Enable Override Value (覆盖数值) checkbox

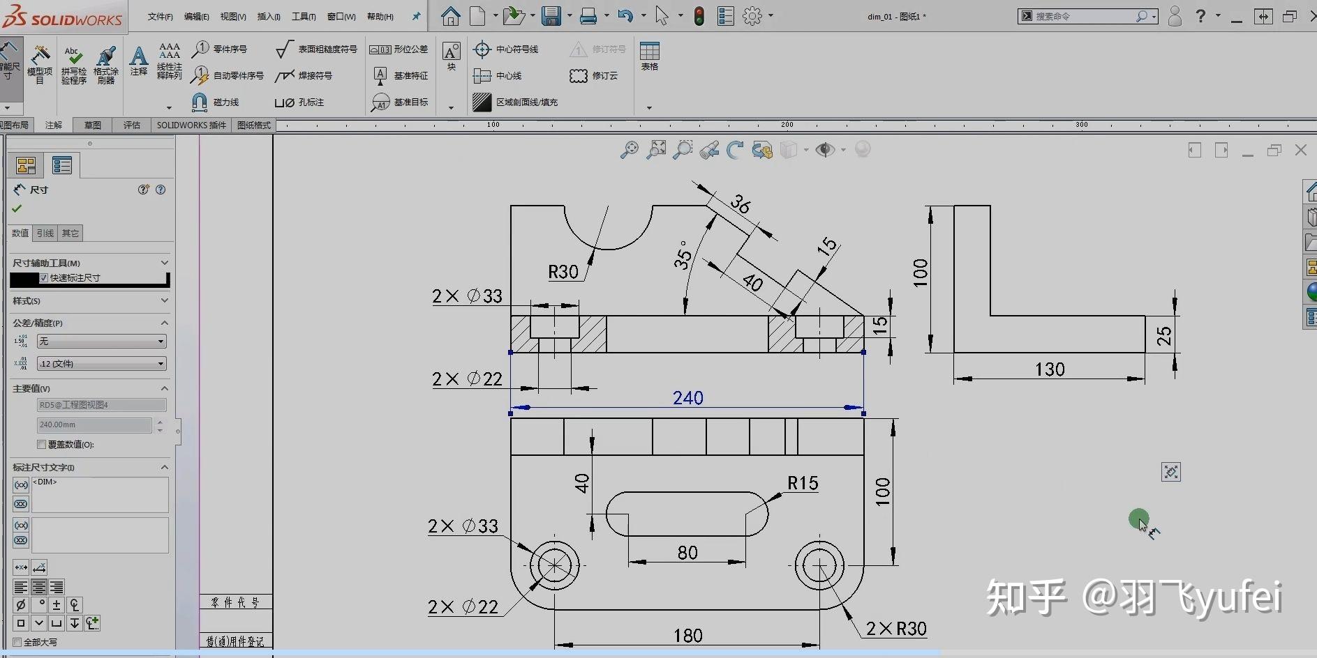(41, 445)
